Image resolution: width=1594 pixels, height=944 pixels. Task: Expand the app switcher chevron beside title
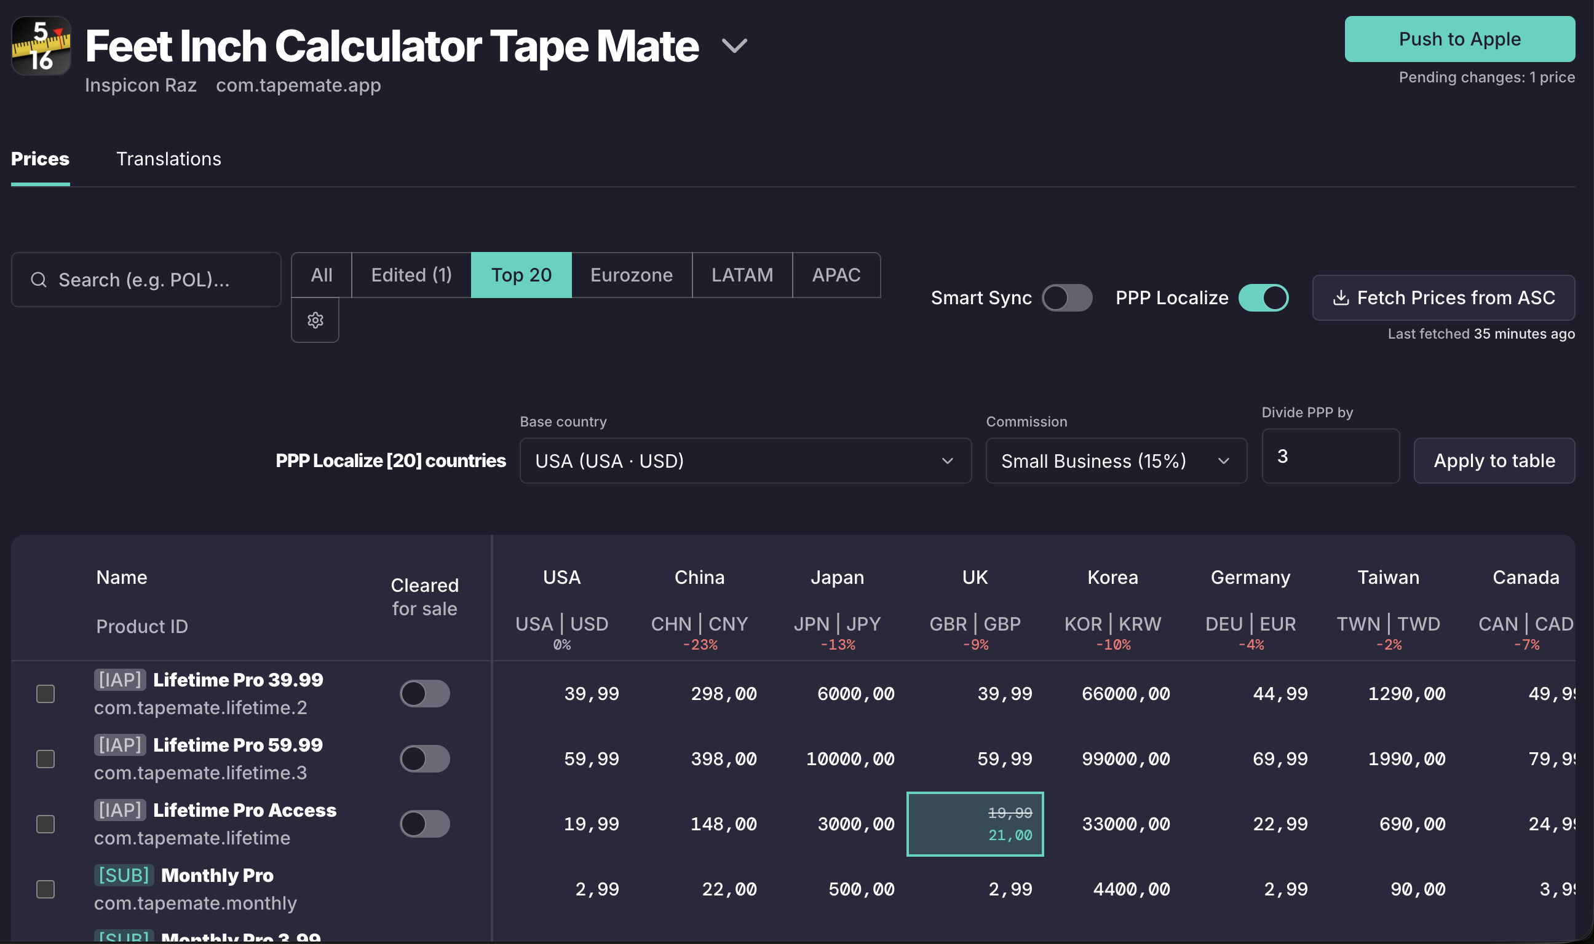coord(734,46)
